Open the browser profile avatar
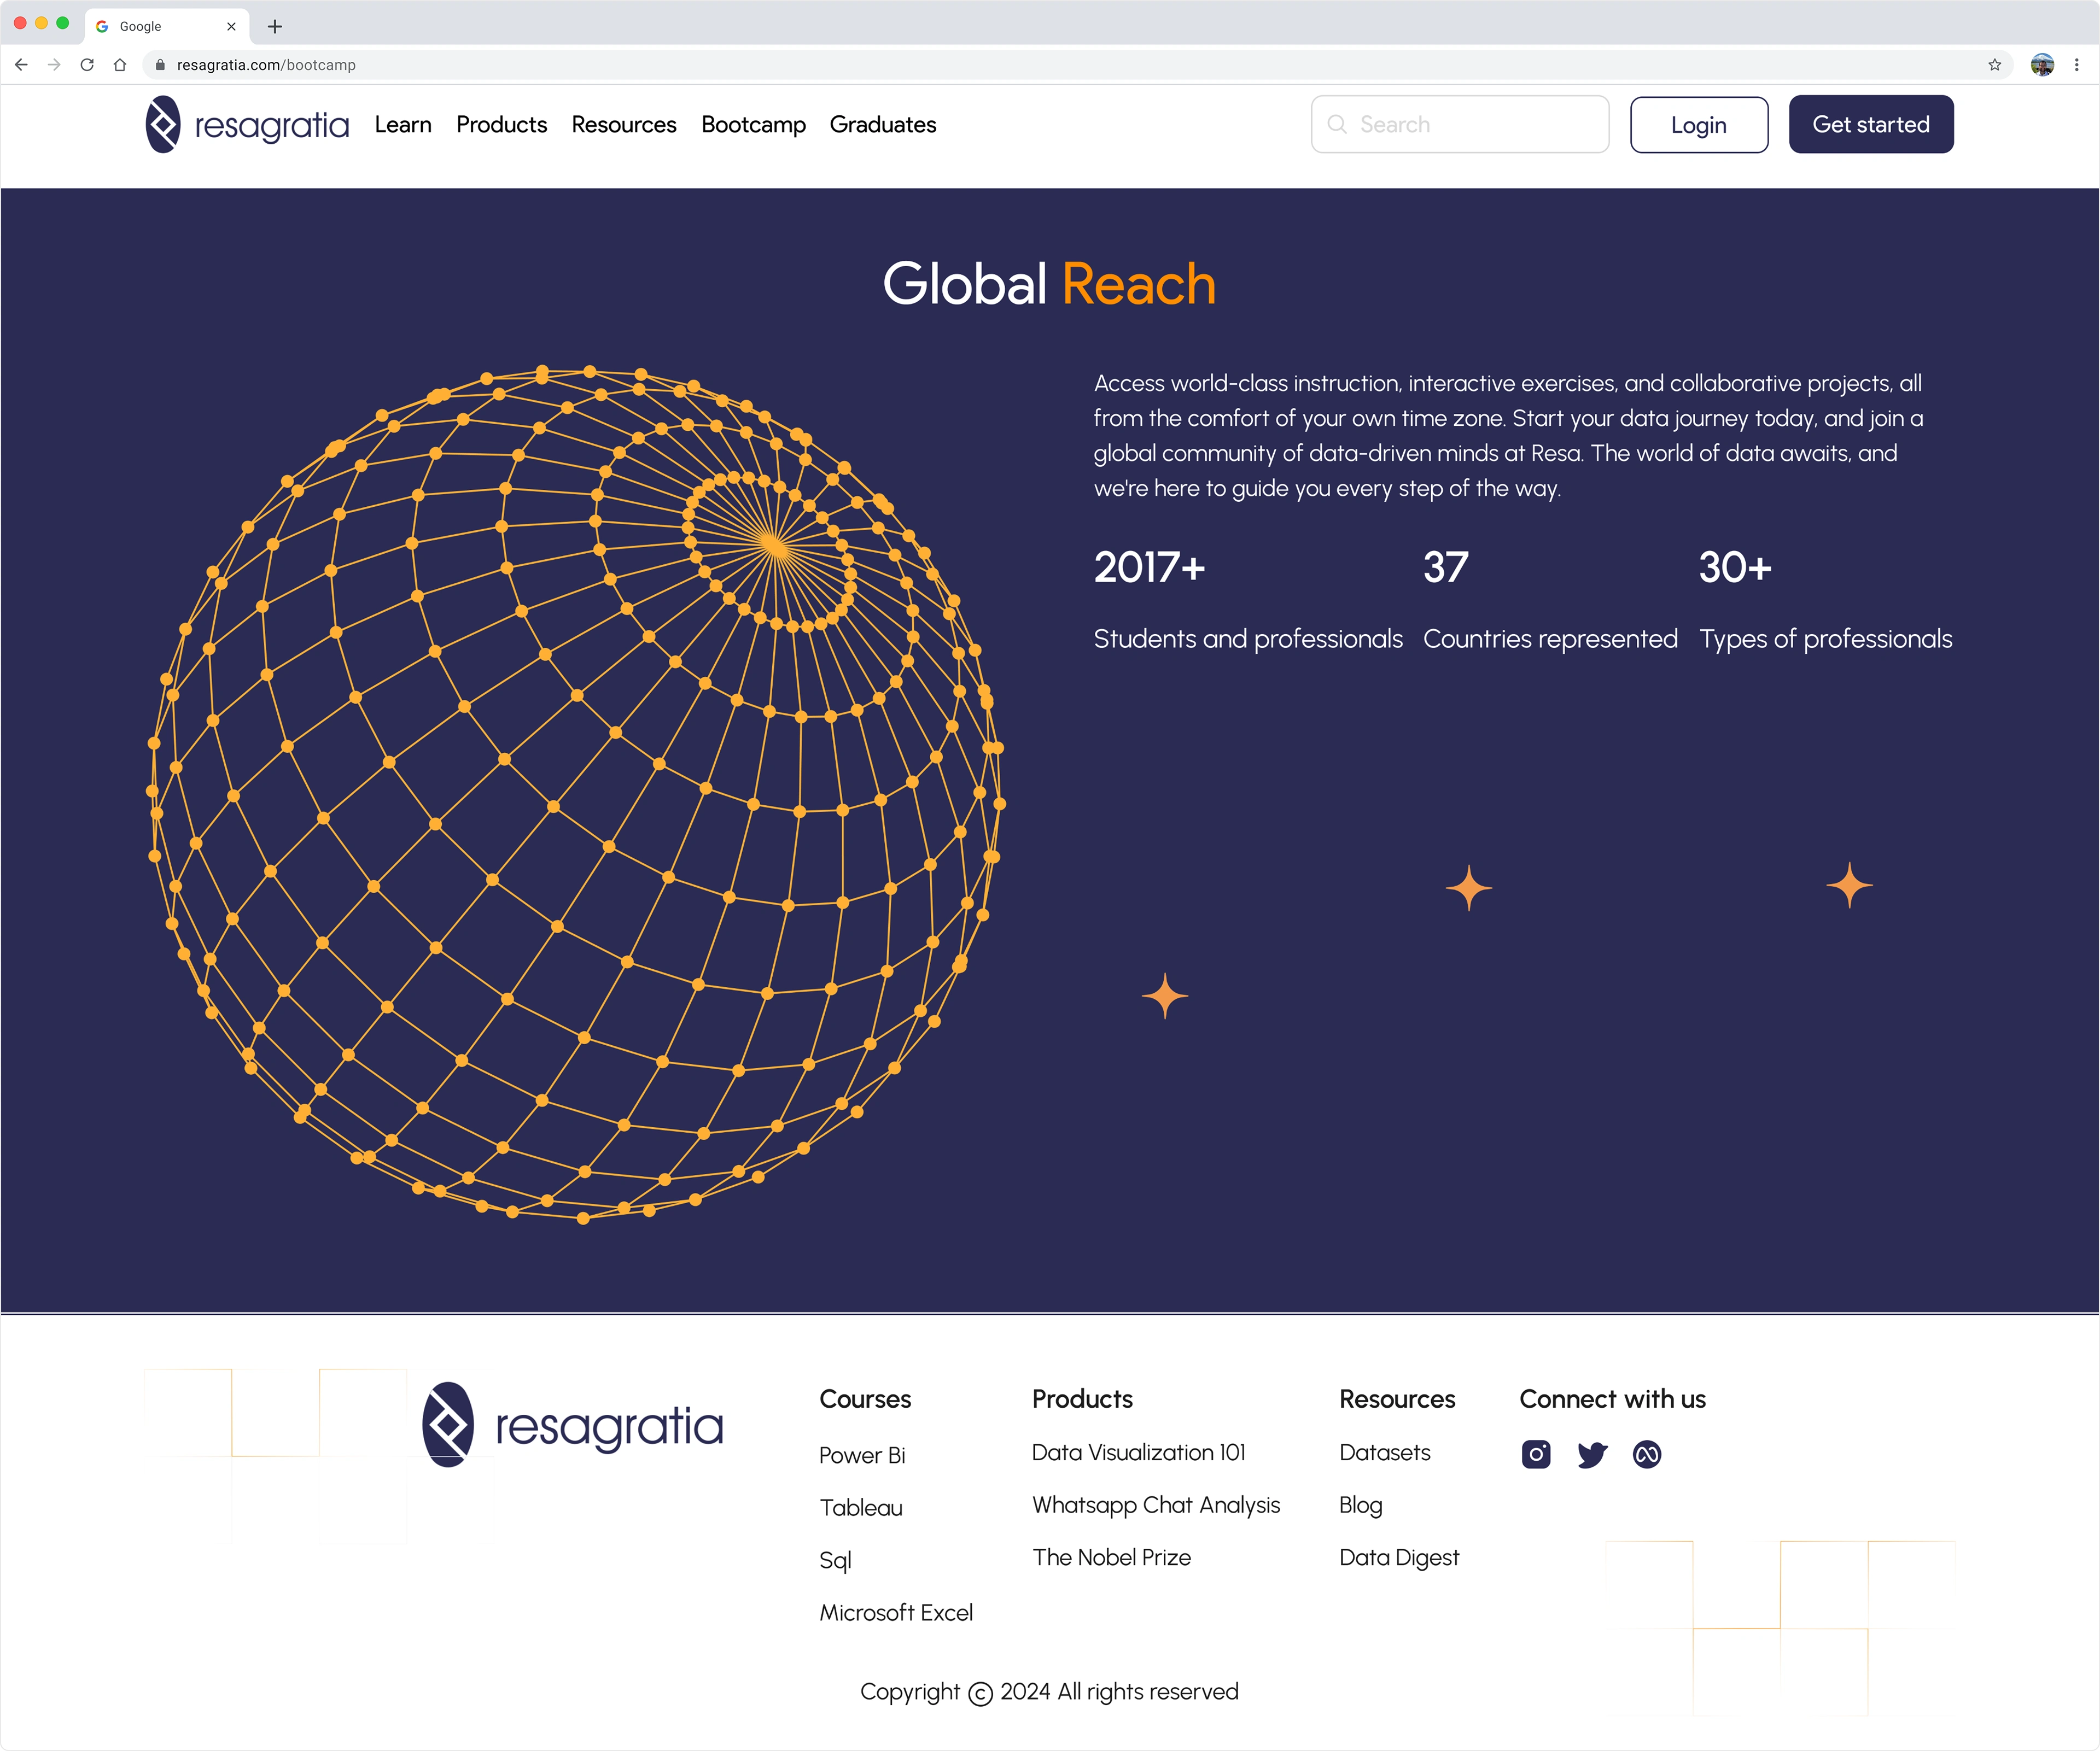This screenshot has width=2100, height=1751. point(2042,65)
